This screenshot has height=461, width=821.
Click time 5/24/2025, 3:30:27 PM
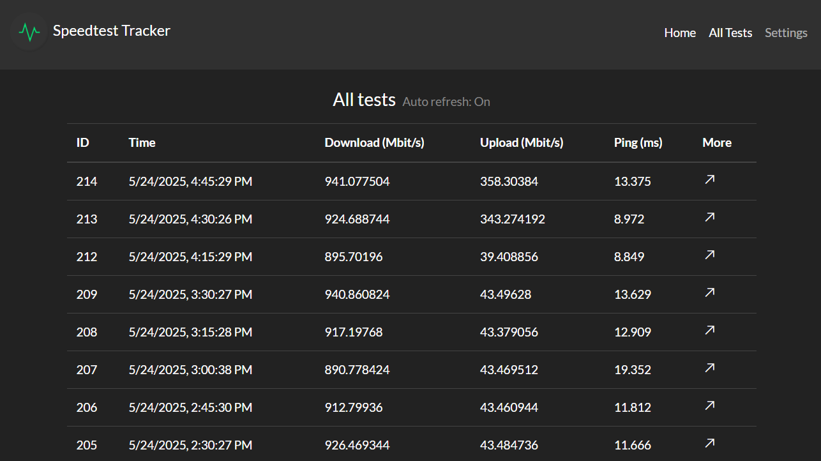[190, 294]
